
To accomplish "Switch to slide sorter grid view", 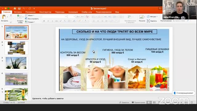I will (x=154, y=102).
